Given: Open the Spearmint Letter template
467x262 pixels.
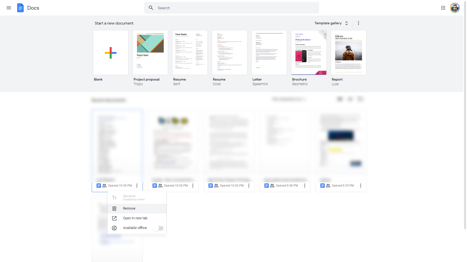Looking at the screenshot, I should click(x=269, y=52).
